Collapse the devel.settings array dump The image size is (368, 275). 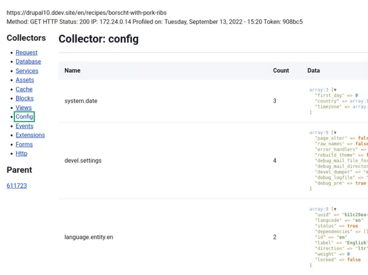tap(335, 133)
